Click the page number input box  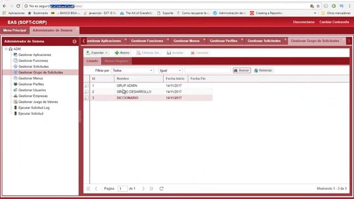(x=123, y=188)
